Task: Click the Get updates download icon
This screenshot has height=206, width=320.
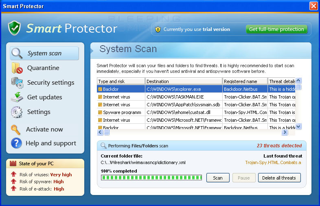Action: pos(17,97)
